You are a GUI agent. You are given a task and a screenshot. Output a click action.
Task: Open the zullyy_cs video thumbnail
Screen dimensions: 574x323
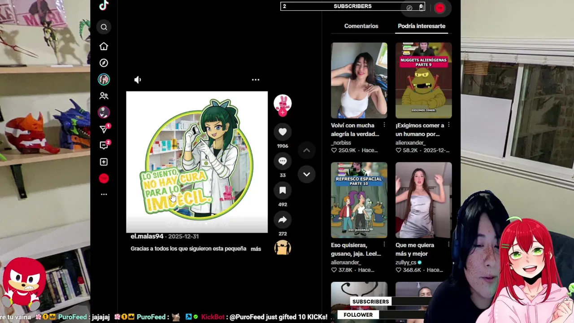point(423,200)
